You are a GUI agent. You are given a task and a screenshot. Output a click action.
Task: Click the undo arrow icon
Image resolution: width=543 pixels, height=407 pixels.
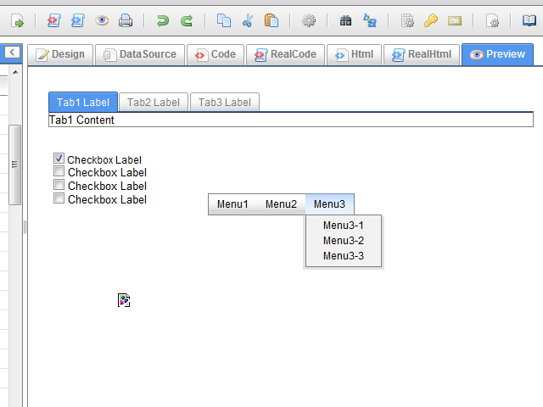pyautogui.click(x=162, y=20)
